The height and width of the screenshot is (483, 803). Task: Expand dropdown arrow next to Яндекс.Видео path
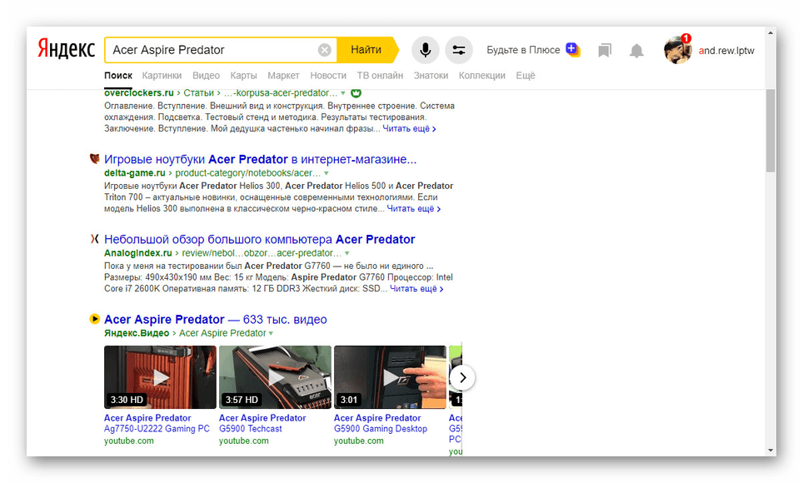[271, 333]
